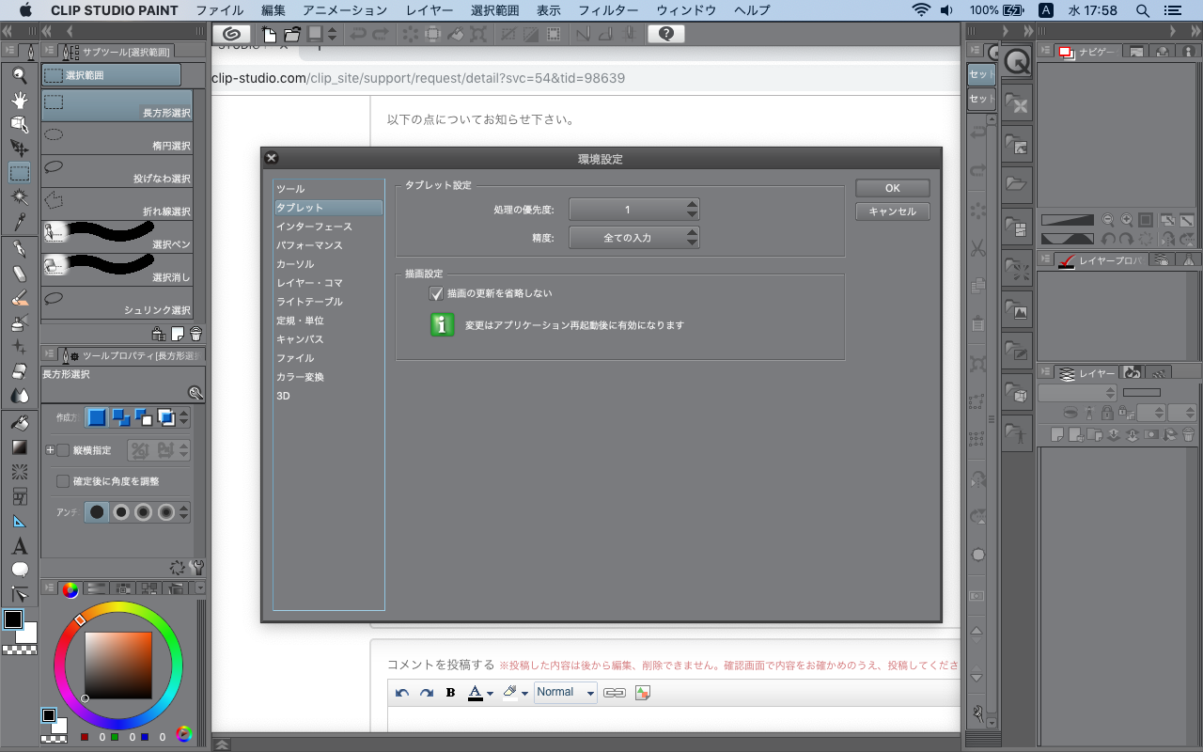The width and height of the screenshot is (1203, 752).
Task: Click the 3D material folder icon
Action: tap(1016, 394)
